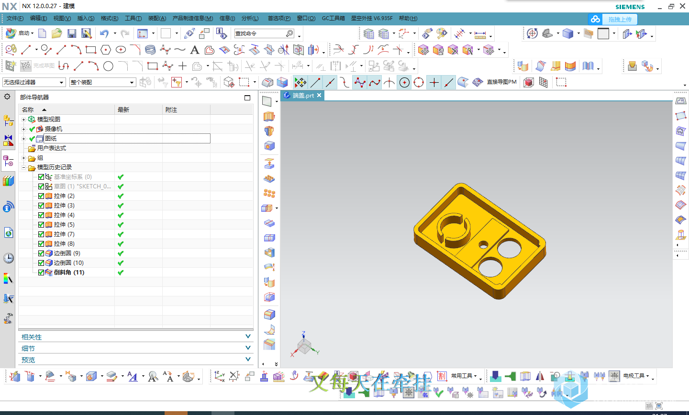Toggle the 边倒圆 (9) feature checkbox
The image size is (689, 415).
pyautogui.click(x=41, y=253)
